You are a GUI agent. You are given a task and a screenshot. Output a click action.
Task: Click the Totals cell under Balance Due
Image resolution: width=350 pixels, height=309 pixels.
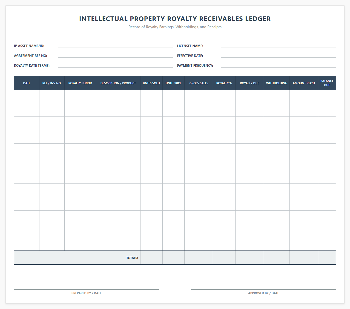point(327,258)
